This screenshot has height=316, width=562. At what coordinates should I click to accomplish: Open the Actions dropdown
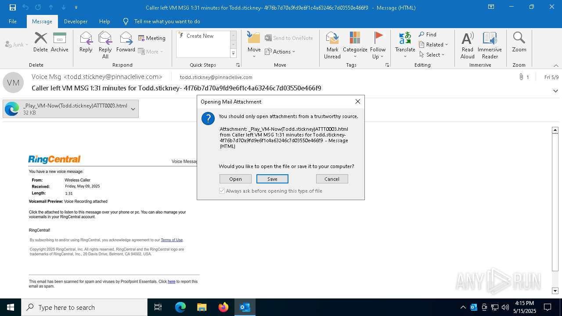point(280,51)
